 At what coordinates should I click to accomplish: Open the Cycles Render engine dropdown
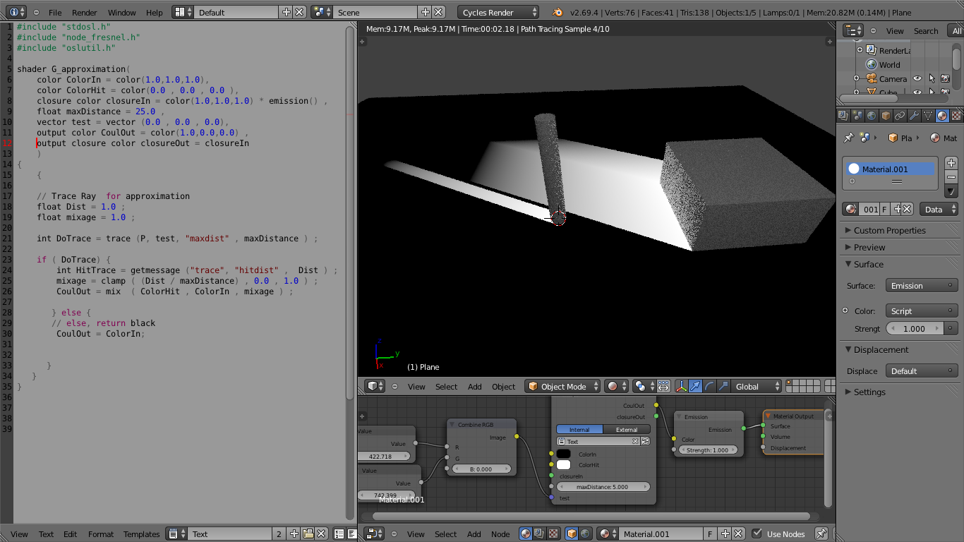(x=498, y=13)
